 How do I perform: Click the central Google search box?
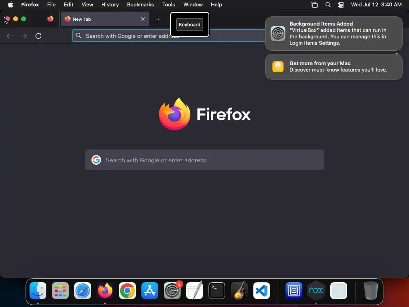(204, 160)
